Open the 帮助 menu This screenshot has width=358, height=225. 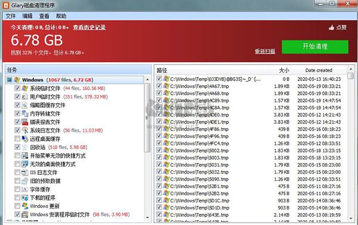click(x=61, y=16)
